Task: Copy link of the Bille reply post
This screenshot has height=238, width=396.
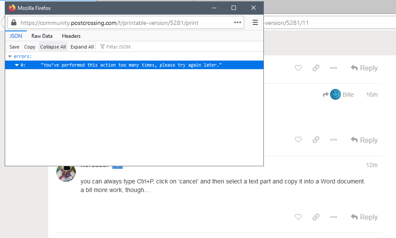Action: (x=316, y=140)
